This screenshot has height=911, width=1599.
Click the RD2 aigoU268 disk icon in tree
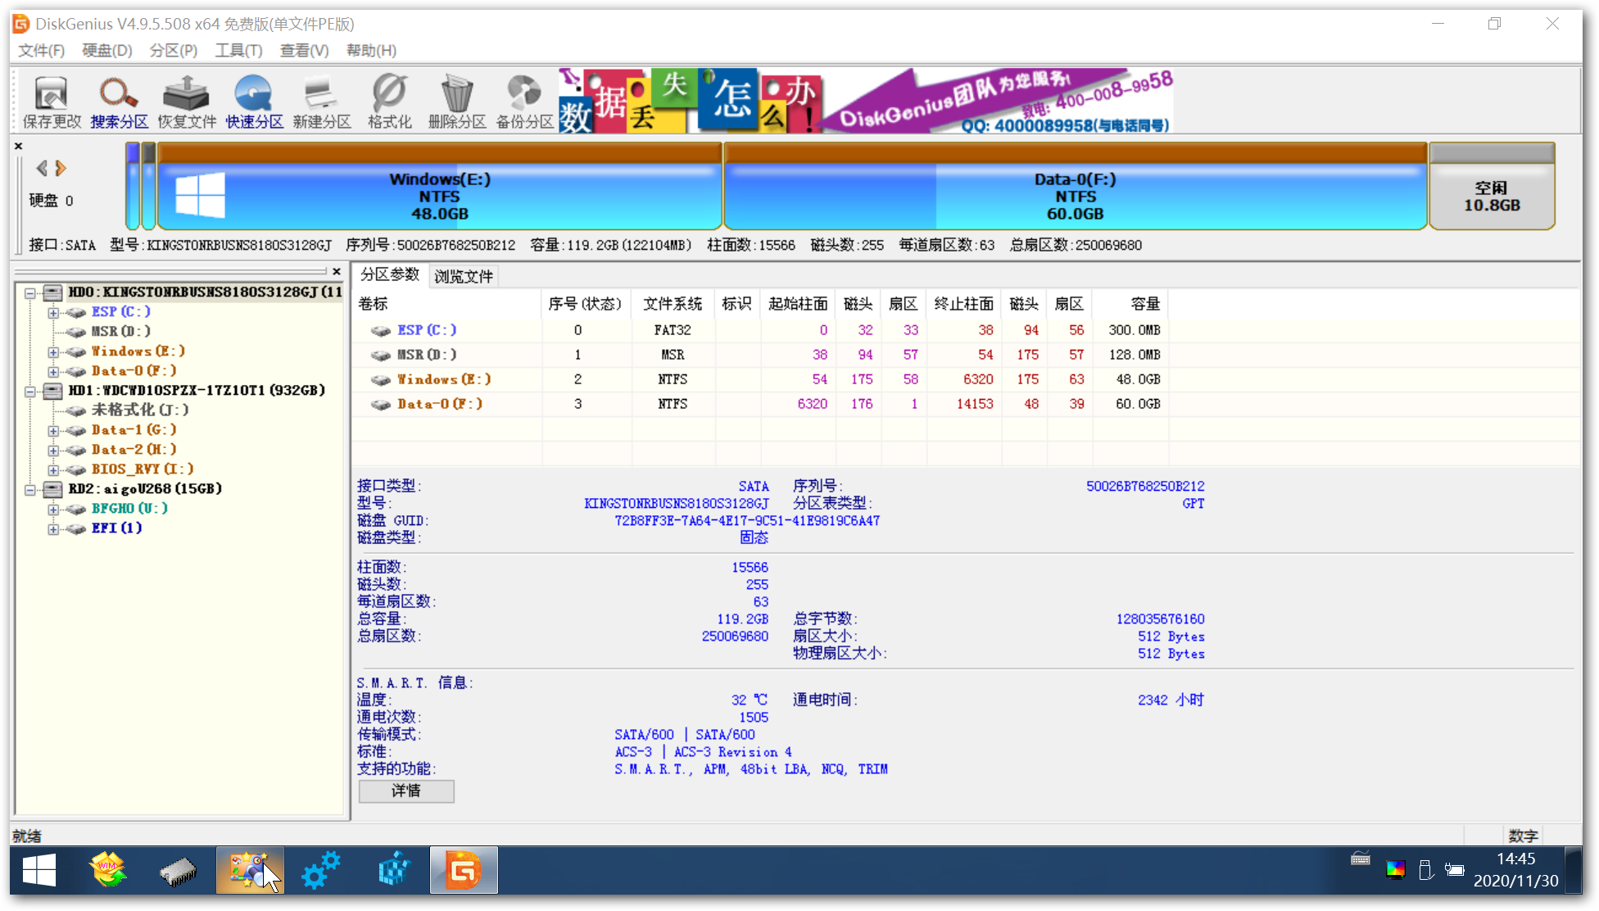pyautogui.click(x=53, y=488)
